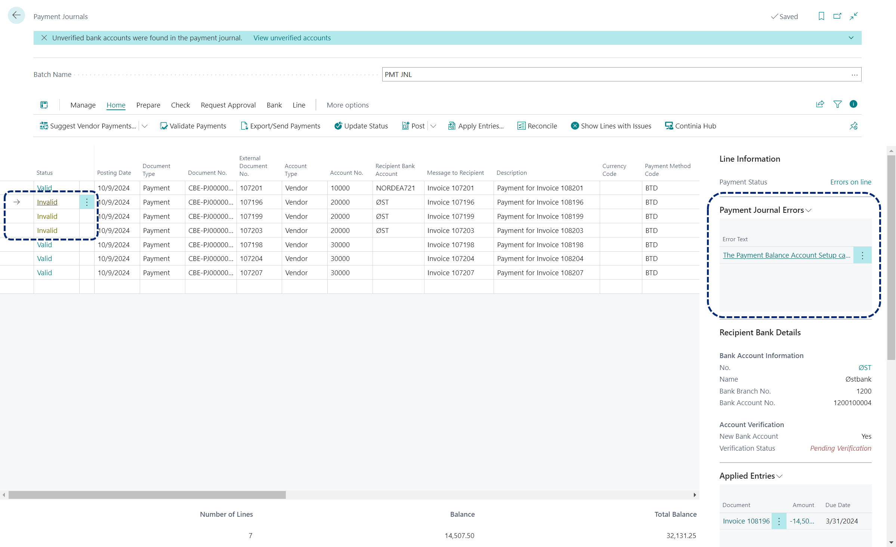Click the share icon above the list
Screen dimensions: 896x547
(x=820, y=104)
